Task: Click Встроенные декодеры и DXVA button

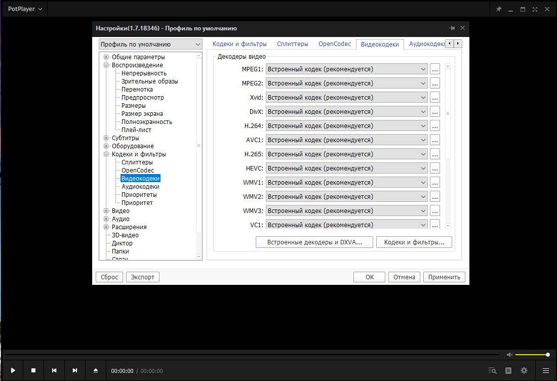Action: tap(314, 242)
